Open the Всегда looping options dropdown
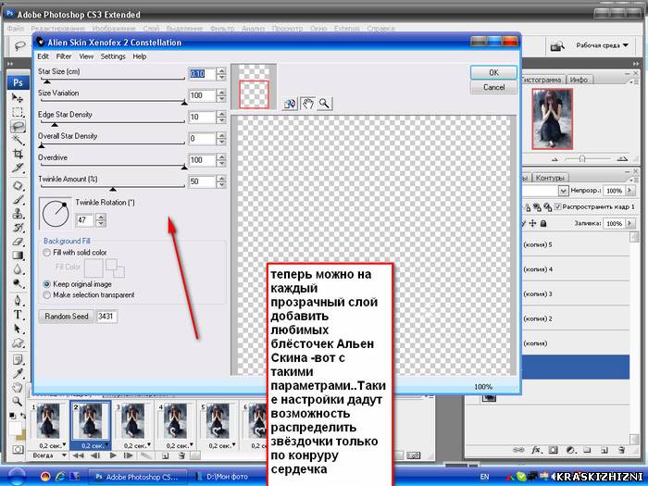 pyautogui.click(x=49, y=455)
